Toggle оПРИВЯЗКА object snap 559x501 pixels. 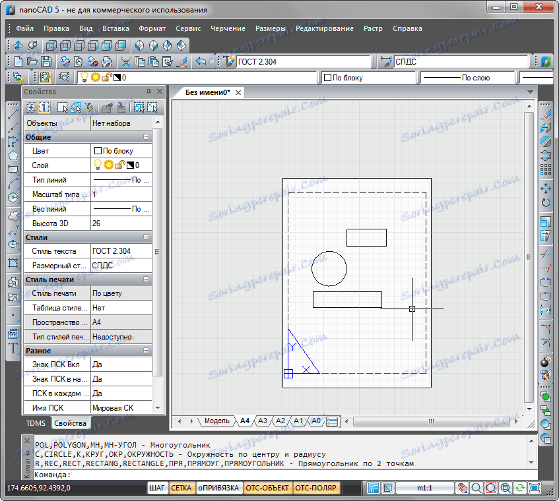(217, 488)
